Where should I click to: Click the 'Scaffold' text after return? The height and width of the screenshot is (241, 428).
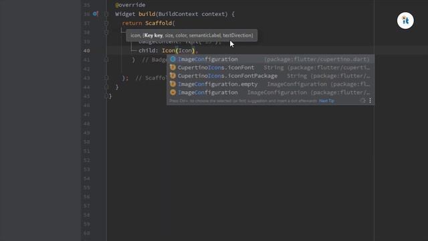click(x=158, y=23)
